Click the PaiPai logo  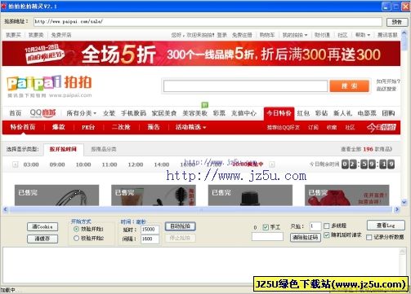click(49, 86)
